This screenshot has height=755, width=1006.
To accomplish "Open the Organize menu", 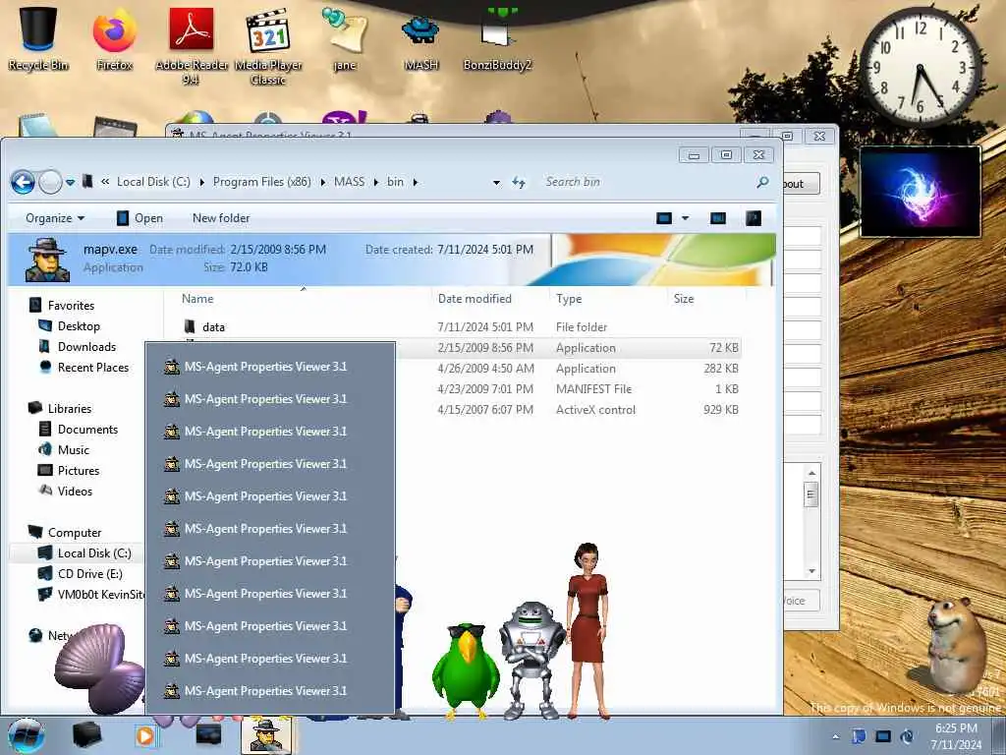I will pos(55,218).
